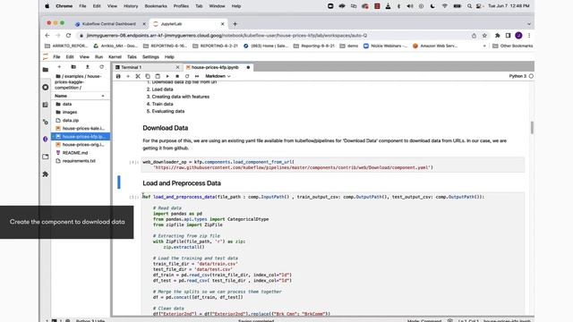The image size is (573, 322).
Task: Interrupt the kernel with stop icon
Action: (177, 76)
